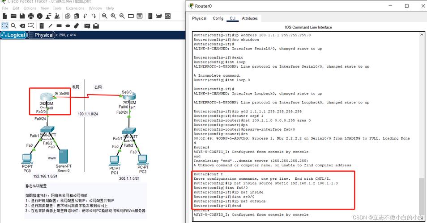
Task: Activate the Inspect magnifier tool
Action: tap(13, 26)
